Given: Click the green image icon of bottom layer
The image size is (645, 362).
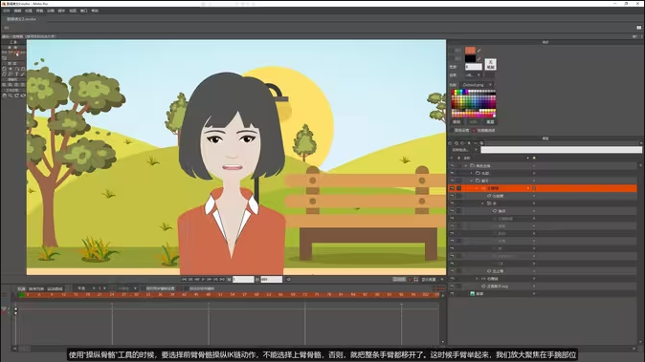Looking at the screenshot, I should (x=472, y=293).
